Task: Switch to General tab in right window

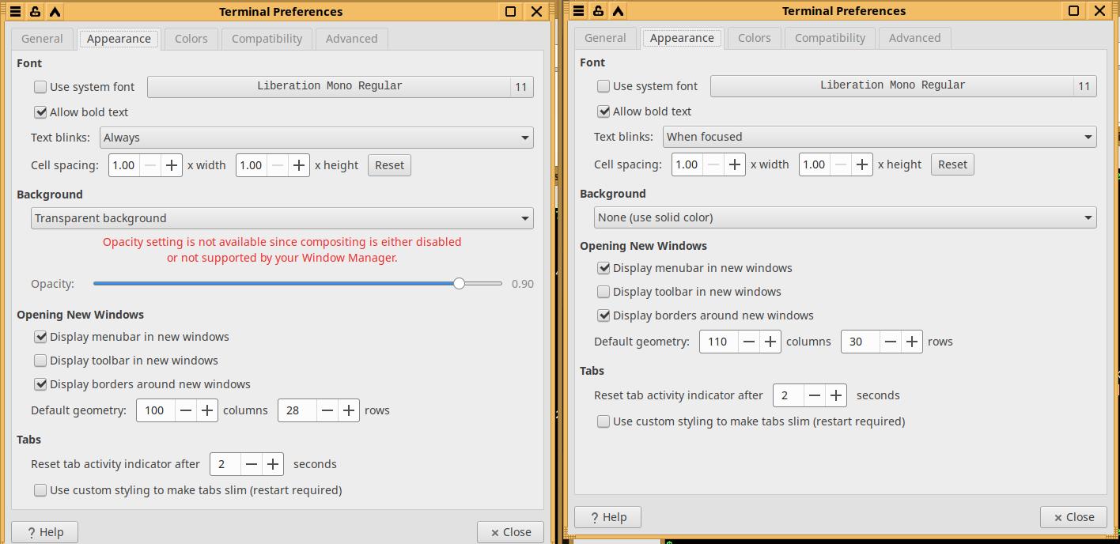Action: 605,38
